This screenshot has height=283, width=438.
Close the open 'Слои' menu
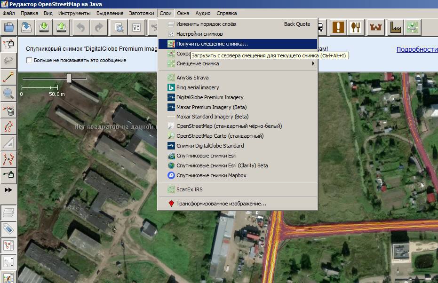166,13
